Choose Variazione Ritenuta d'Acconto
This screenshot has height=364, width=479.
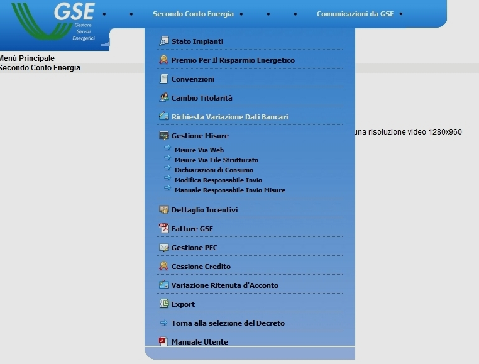225,286
